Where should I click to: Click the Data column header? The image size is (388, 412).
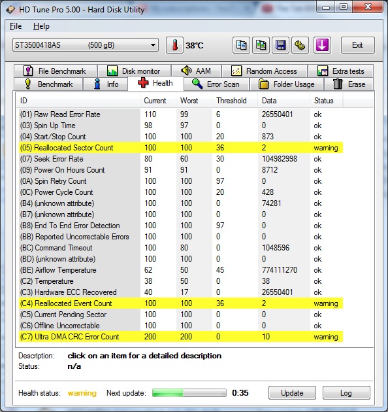pyautogui.click(x=283, y=101)
